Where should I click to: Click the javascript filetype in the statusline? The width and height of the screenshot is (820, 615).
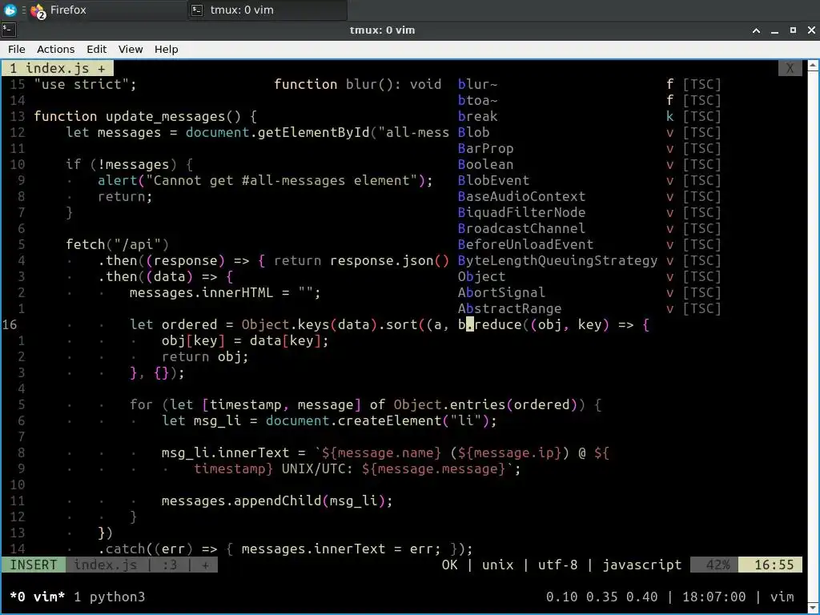[642, 565]
